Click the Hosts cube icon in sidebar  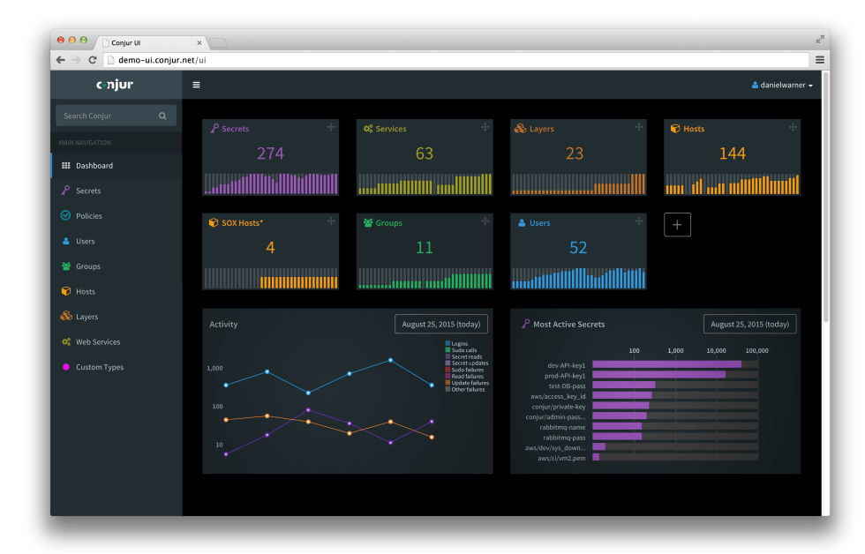65,291
